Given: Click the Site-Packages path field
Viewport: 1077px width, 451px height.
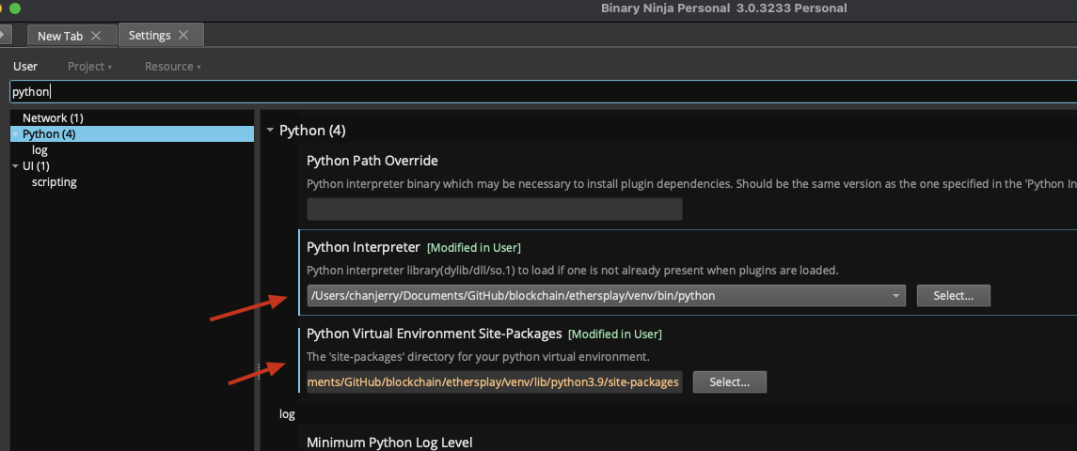Looking at the screenshot, I should click(495, 381).
